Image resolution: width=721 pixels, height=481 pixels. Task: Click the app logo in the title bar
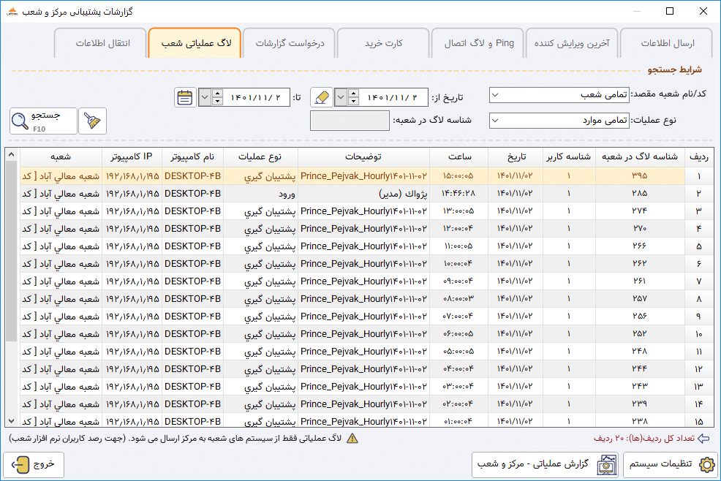coord(12,12)
